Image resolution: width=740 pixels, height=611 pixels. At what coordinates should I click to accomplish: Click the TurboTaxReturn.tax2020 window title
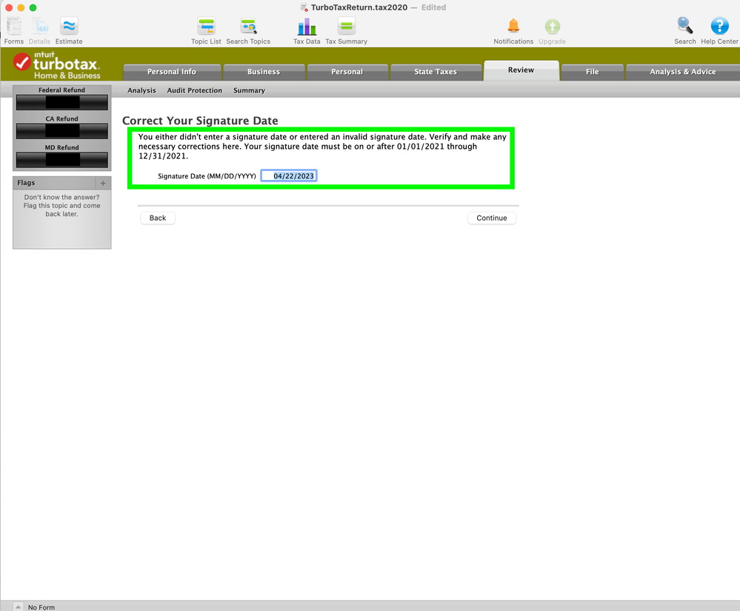[359, 7]
